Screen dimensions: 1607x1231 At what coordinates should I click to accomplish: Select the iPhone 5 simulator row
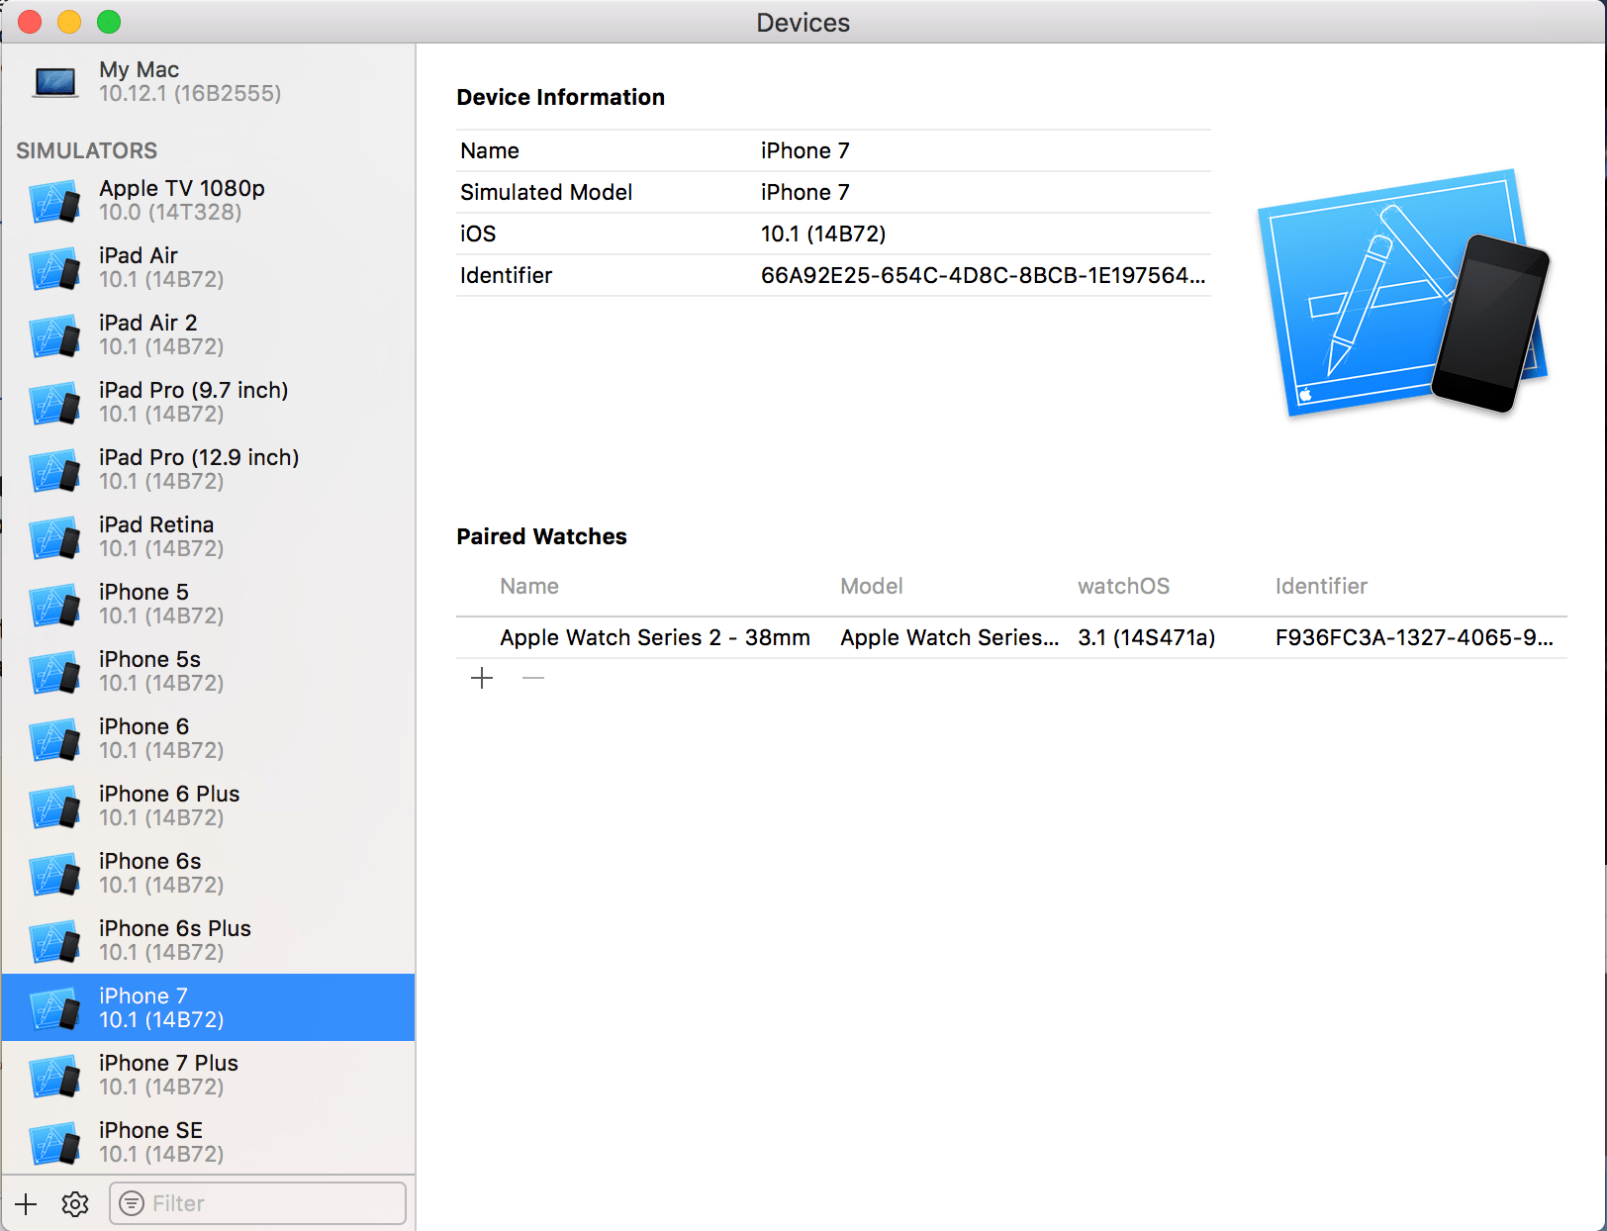click(x=208, y=605)
